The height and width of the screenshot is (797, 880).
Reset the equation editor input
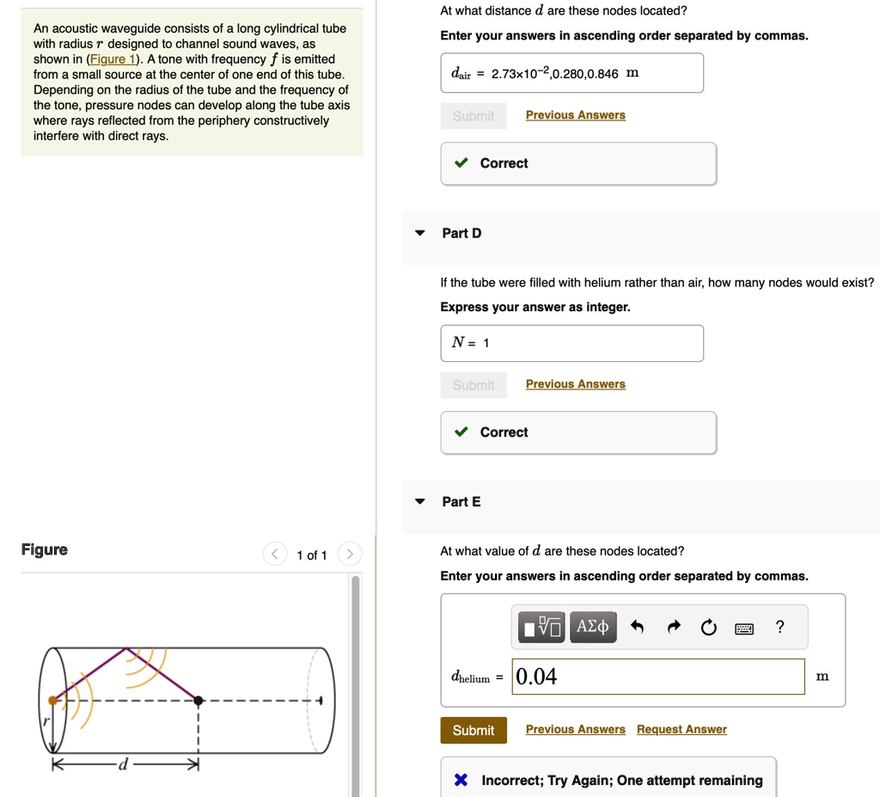[x=708, y=627]
